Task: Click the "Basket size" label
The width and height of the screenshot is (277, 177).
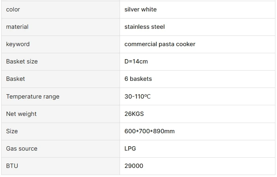Action: pos(22,61)
